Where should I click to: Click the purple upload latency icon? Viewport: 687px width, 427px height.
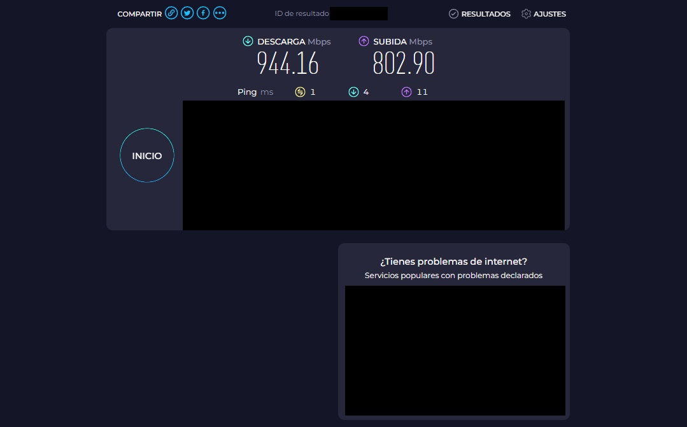(406, 92)
